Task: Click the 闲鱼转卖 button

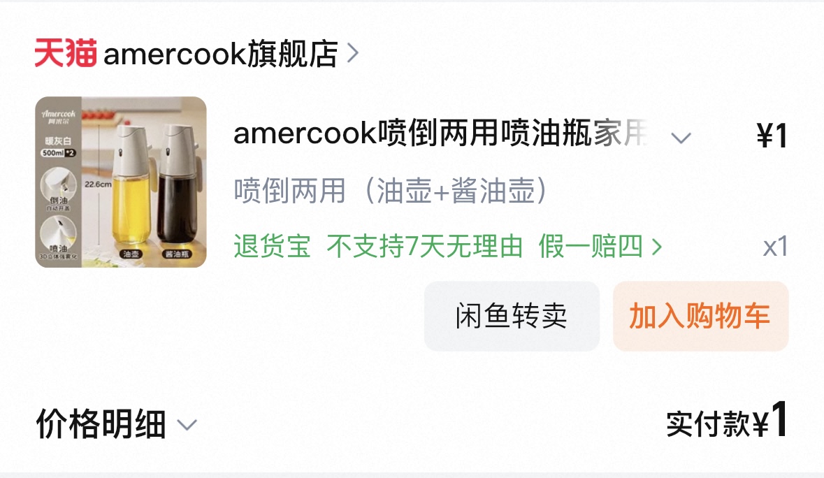Action: [512, 316]
